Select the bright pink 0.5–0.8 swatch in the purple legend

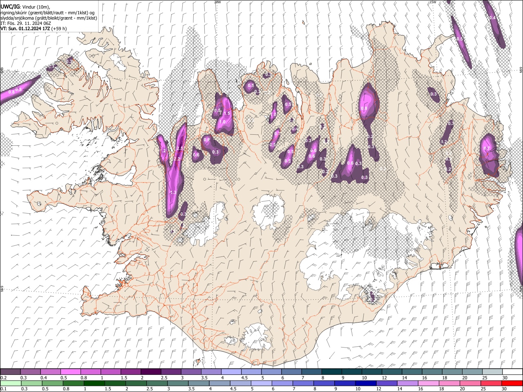coord(70,372)
